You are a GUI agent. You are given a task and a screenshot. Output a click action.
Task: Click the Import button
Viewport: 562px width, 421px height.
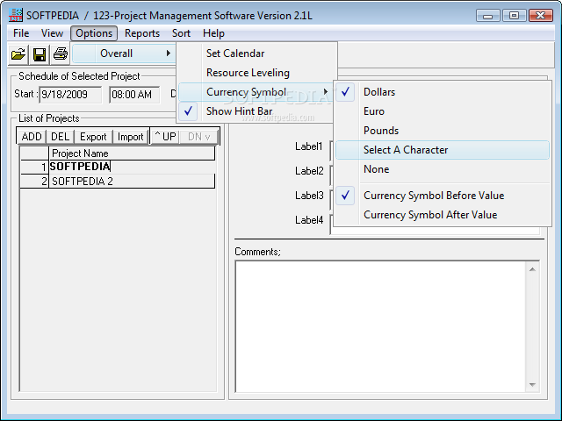pos(130,137)
